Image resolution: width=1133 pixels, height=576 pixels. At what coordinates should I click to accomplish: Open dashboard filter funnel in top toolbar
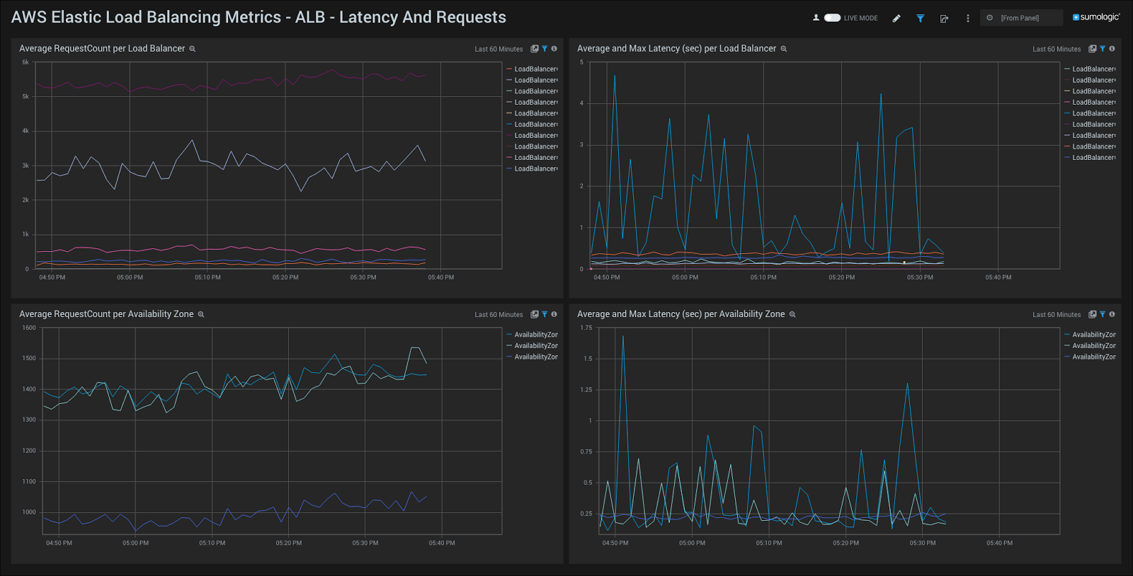tap(921, 18)
